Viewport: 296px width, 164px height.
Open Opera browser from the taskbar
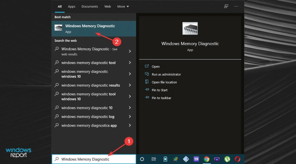pos(237,159)
